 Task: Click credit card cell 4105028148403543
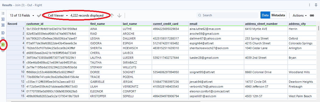tap(170, 87)
